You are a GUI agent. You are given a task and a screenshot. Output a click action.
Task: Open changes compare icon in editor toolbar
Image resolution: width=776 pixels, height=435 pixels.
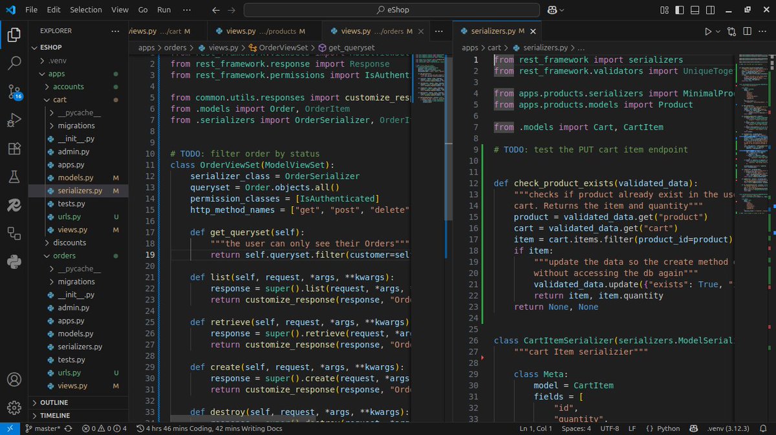[x=731, y=31]
